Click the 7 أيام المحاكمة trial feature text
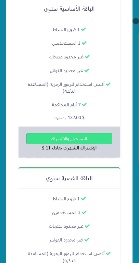 pos(66,105)
